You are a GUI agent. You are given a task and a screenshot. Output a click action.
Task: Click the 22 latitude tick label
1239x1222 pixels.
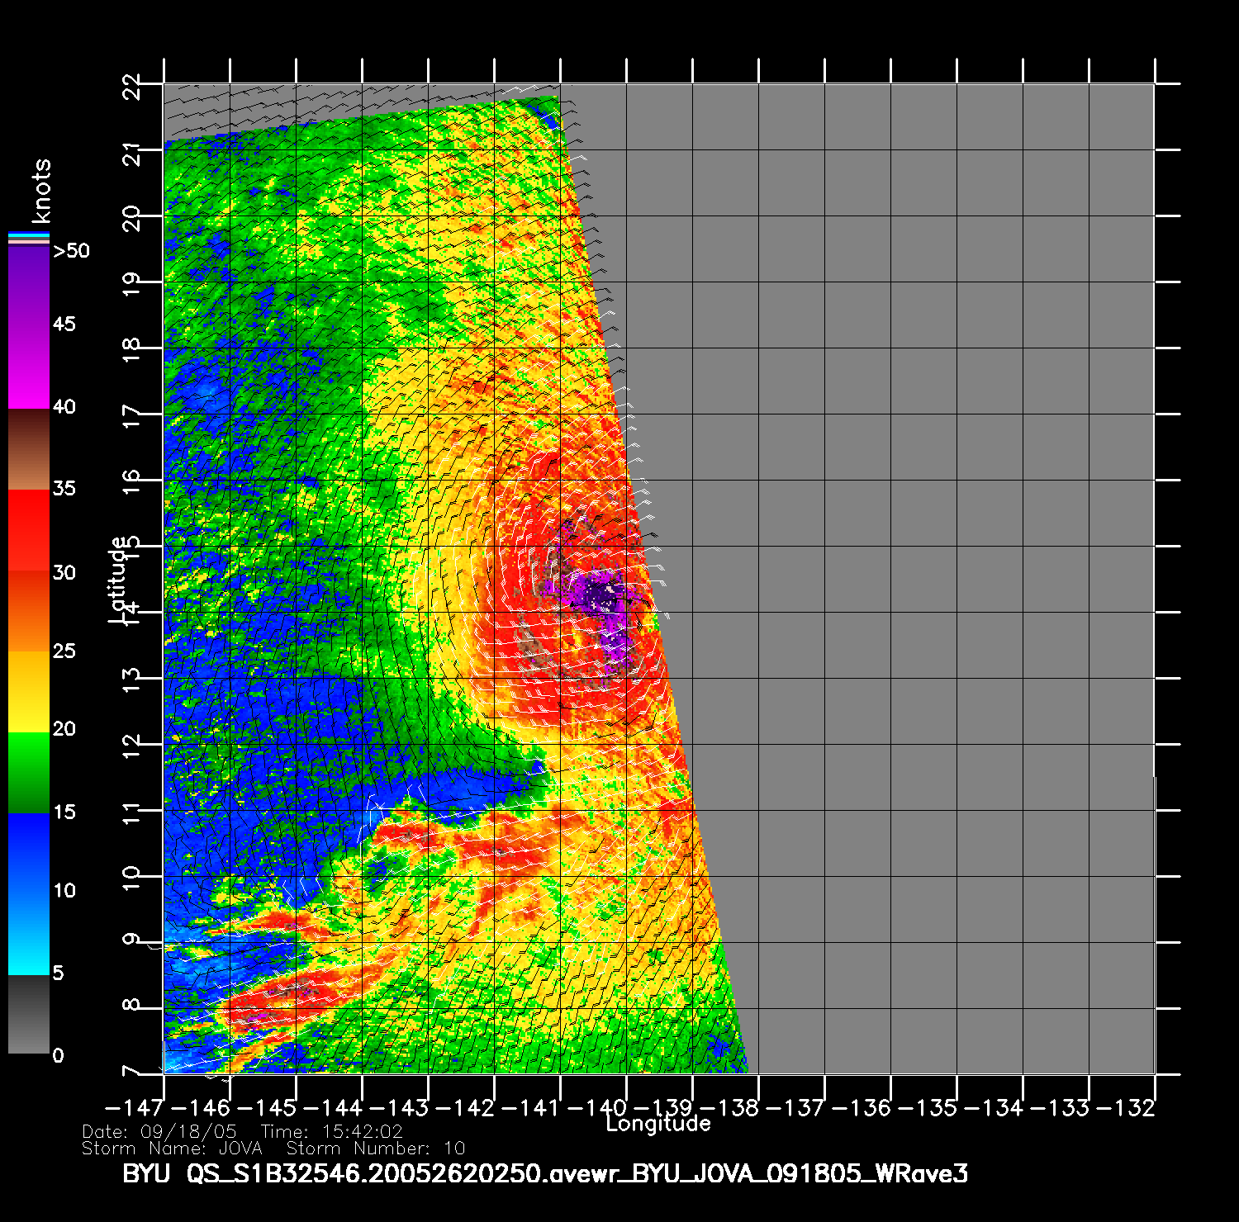[132, 84]
